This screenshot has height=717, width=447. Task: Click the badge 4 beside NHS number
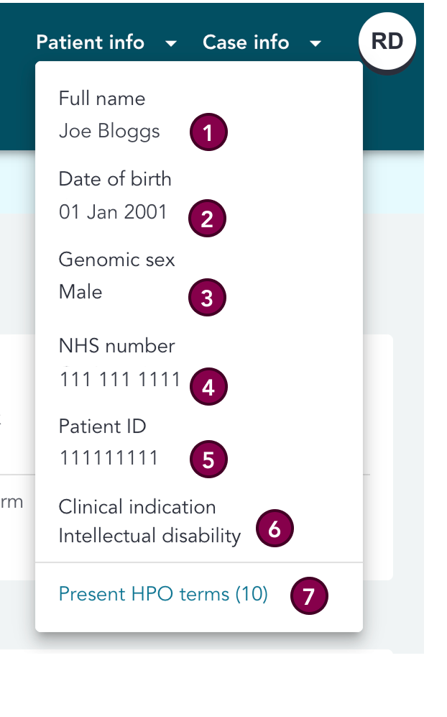coord(208,386)
